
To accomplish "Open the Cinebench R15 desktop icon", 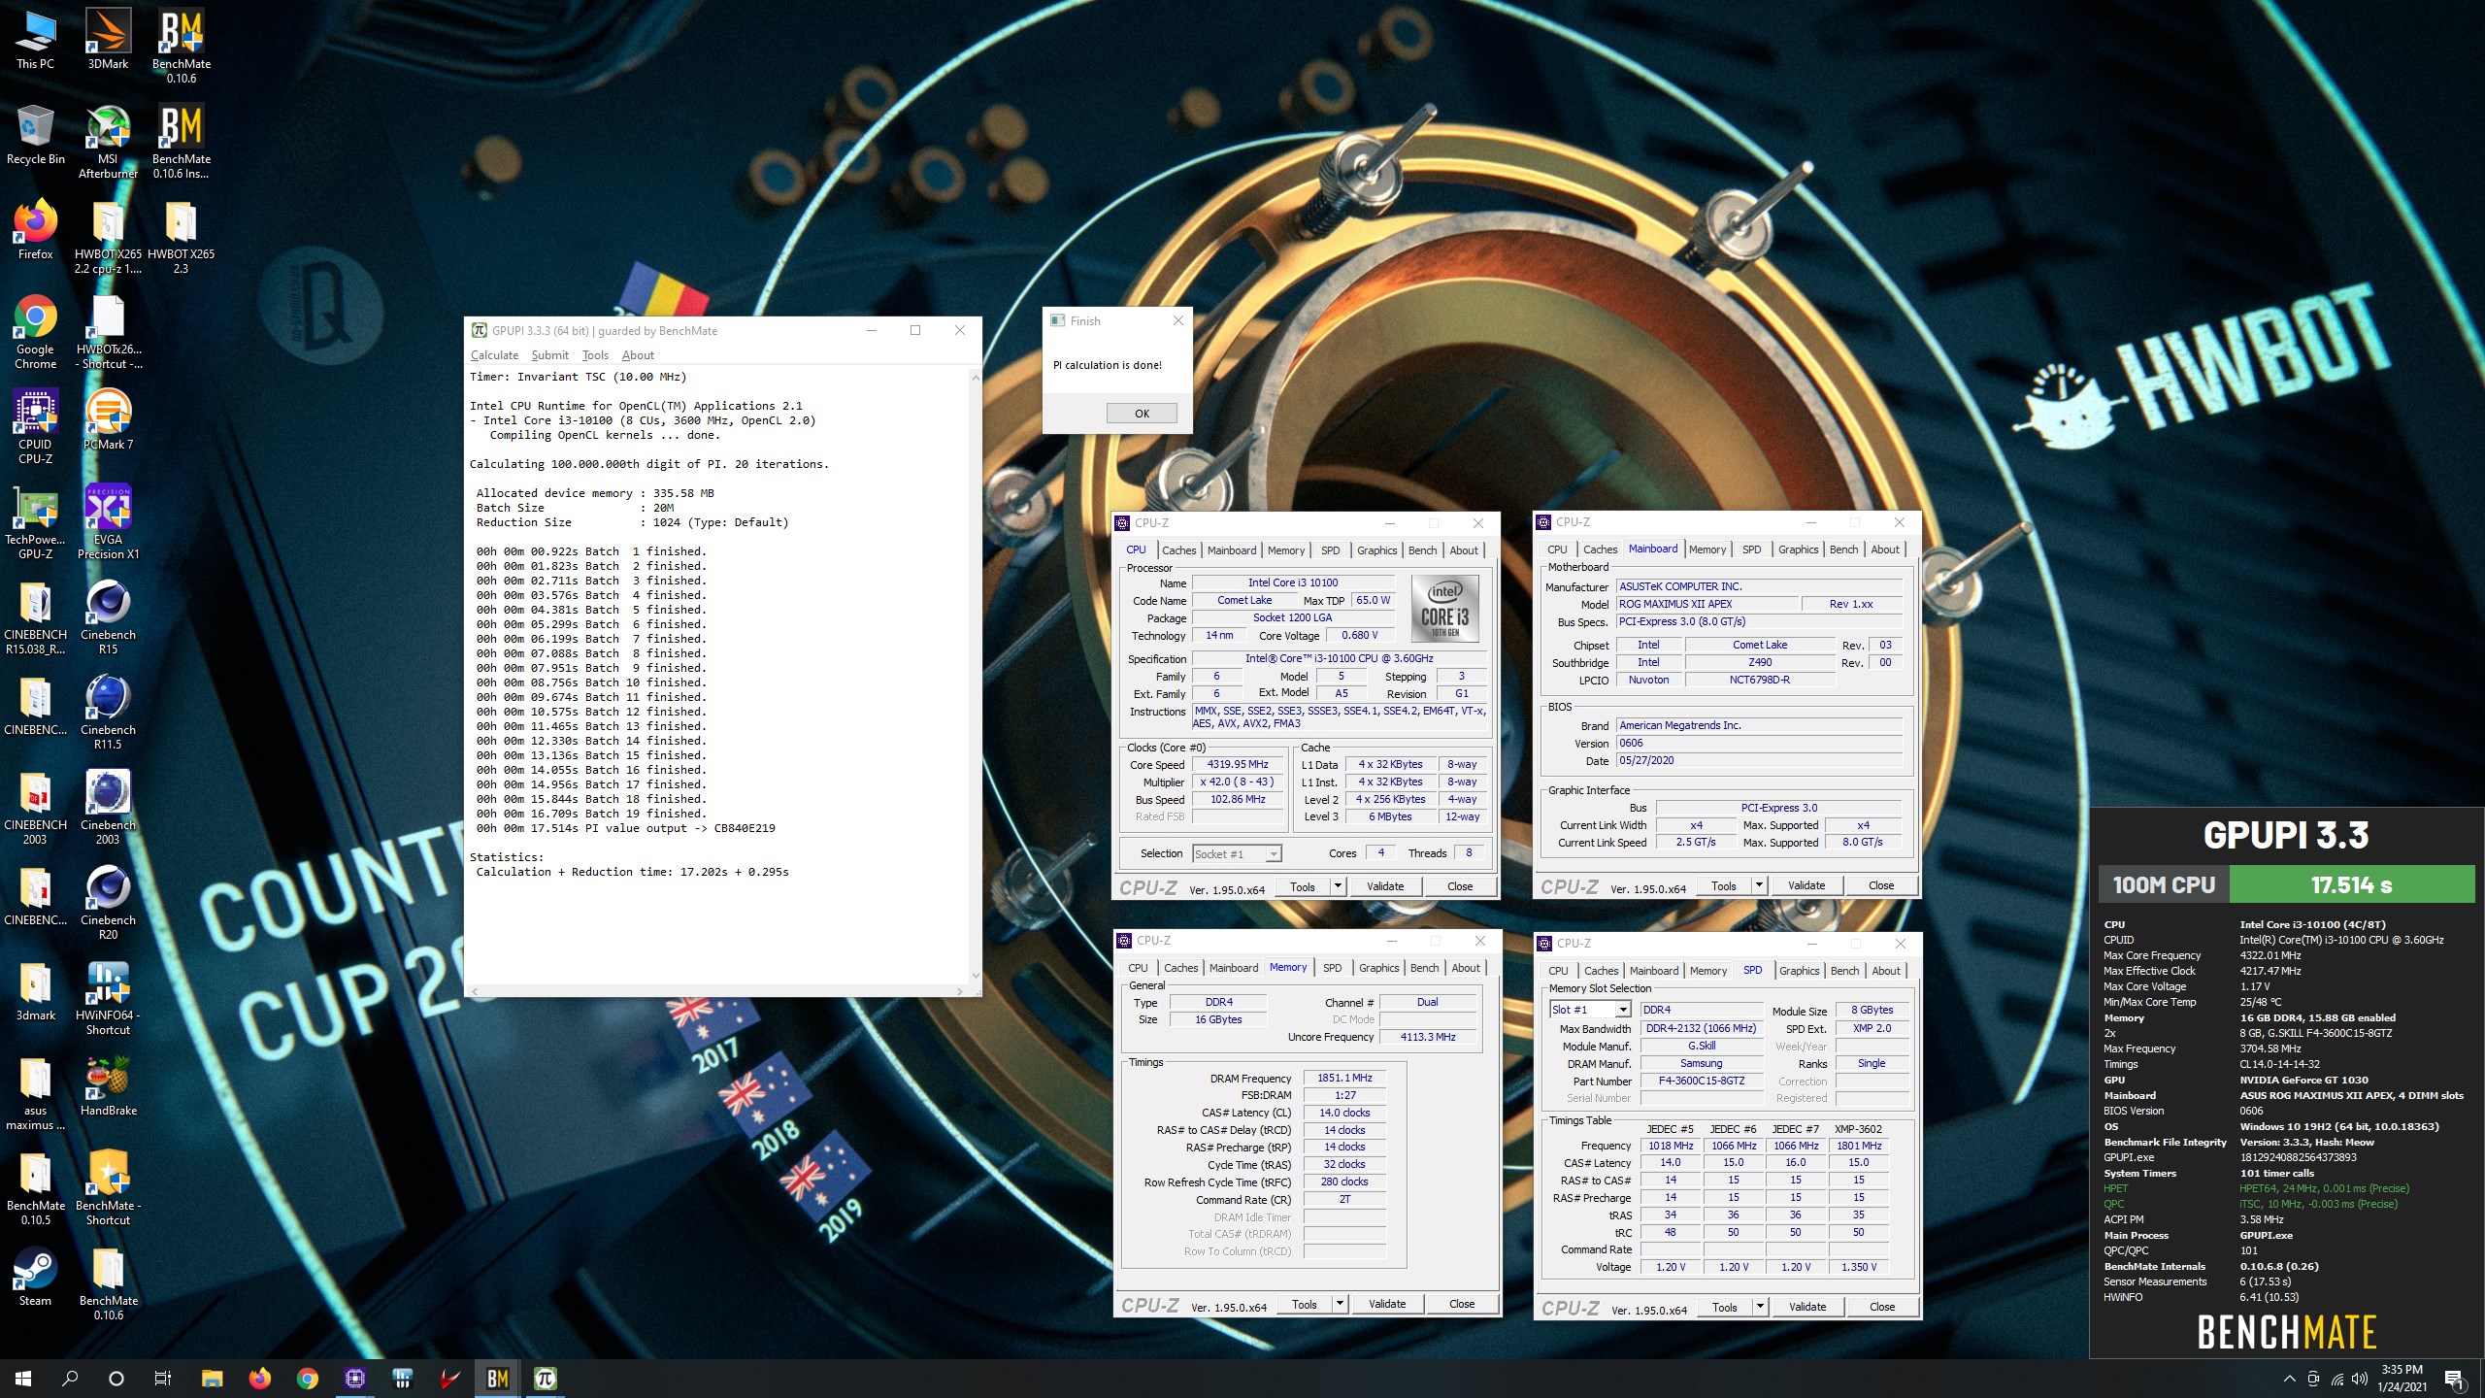I will pyautogui.click(x=108, y=617).
